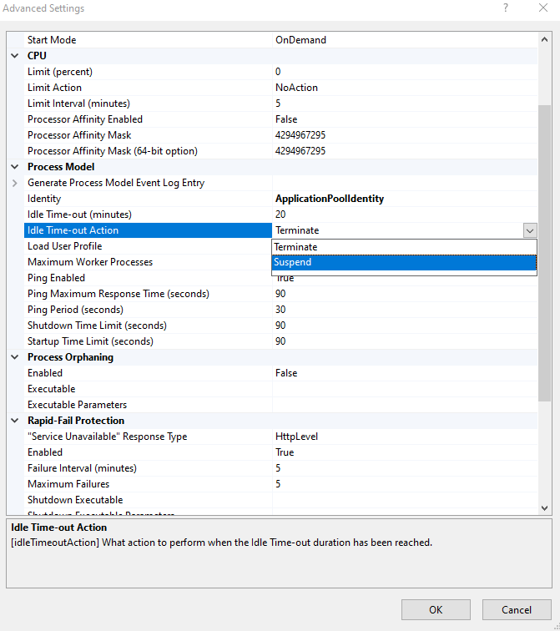Screen dimensions: 560x631
Task: Select the Limit (percent) property
Action: 60,72
